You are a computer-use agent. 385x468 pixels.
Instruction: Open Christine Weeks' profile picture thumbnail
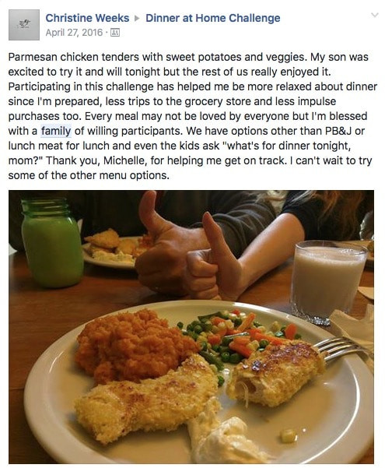[24, 25]
